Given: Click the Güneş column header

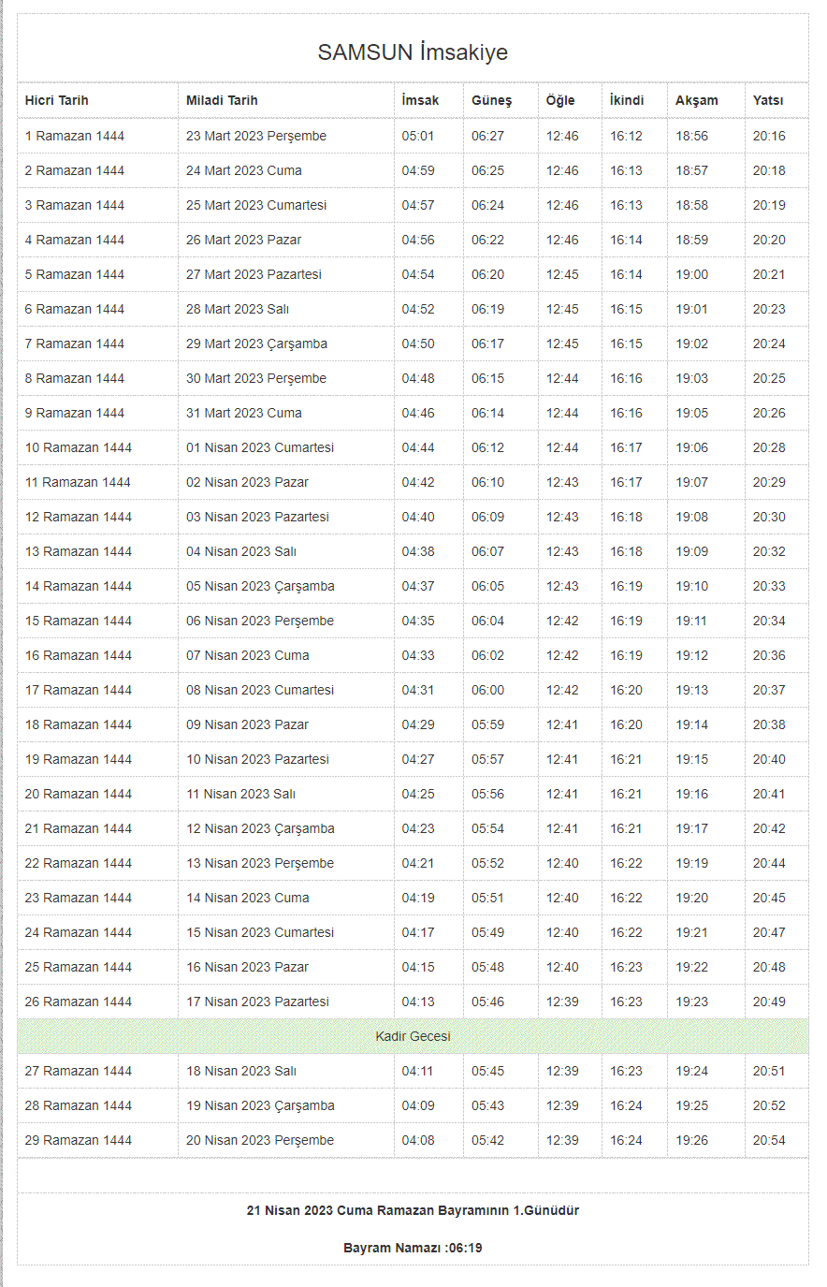Looking at the screenshot, I should click(491, 100).
